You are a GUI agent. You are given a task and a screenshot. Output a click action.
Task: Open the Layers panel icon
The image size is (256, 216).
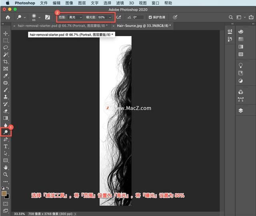pos(241,111)
